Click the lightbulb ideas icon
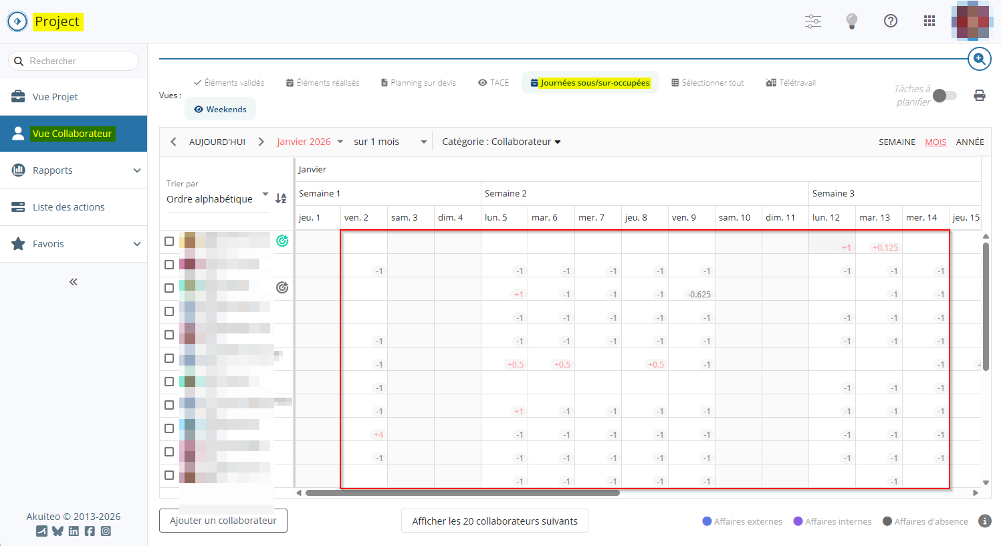The height and width of the screenshot is (546, 1001). point(851,21)
